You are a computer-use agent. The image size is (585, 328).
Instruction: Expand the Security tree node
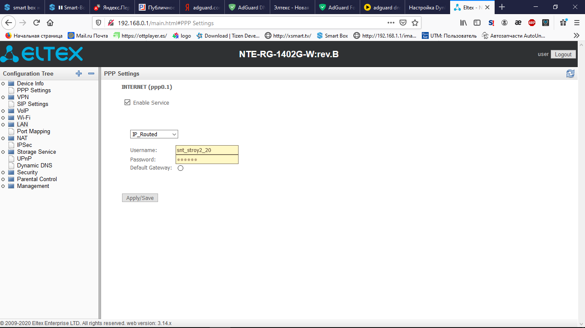[x=3, y=173]
